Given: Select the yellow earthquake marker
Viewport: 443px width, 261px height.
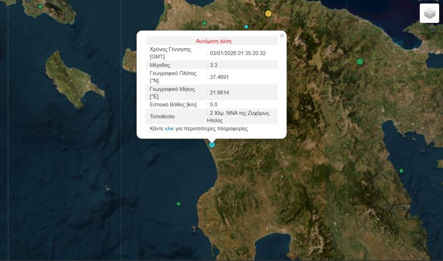Looking at the screenshot, I should (268, 14).
